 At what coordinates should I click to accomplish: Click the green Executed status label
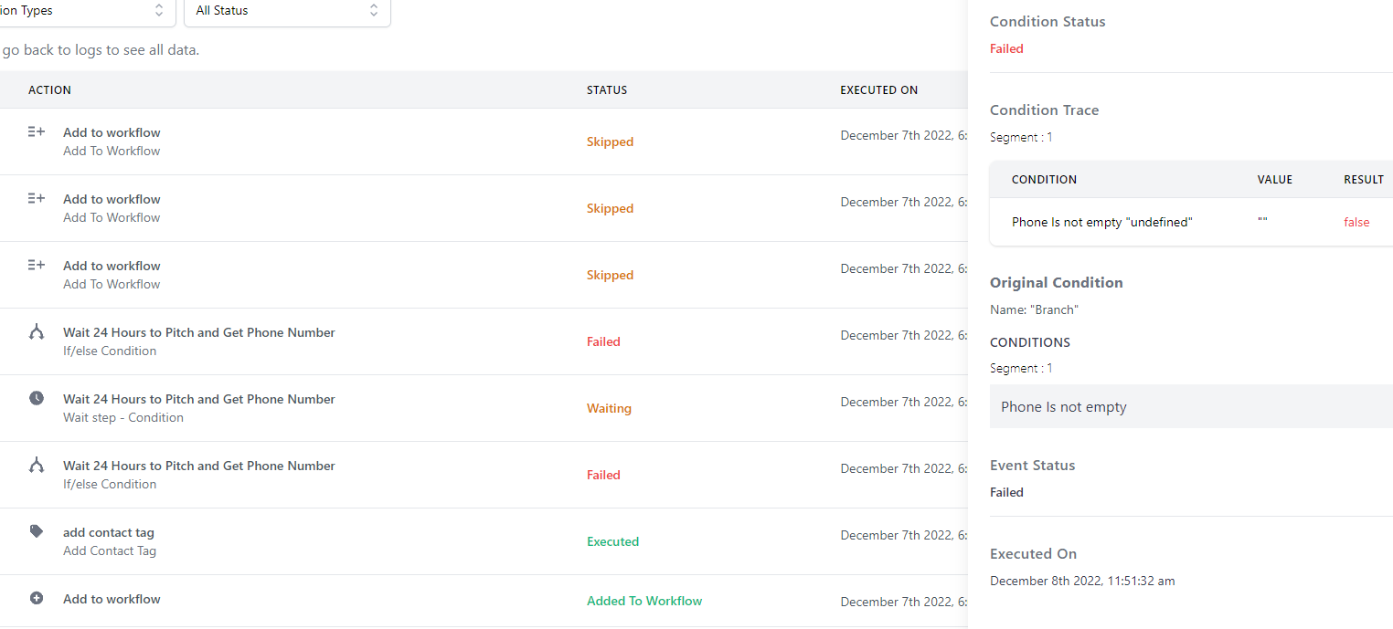pos(612,541)
